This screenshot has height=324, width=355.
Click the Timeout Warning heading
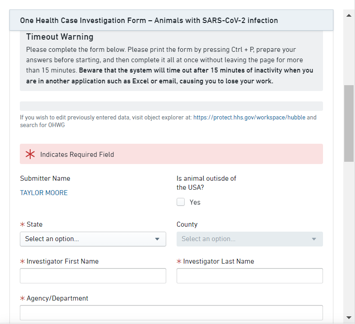click(x=59, y=37)
